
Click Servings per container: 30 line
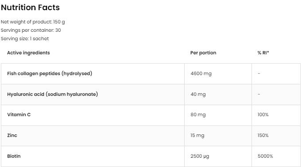[x=31, y=30]
